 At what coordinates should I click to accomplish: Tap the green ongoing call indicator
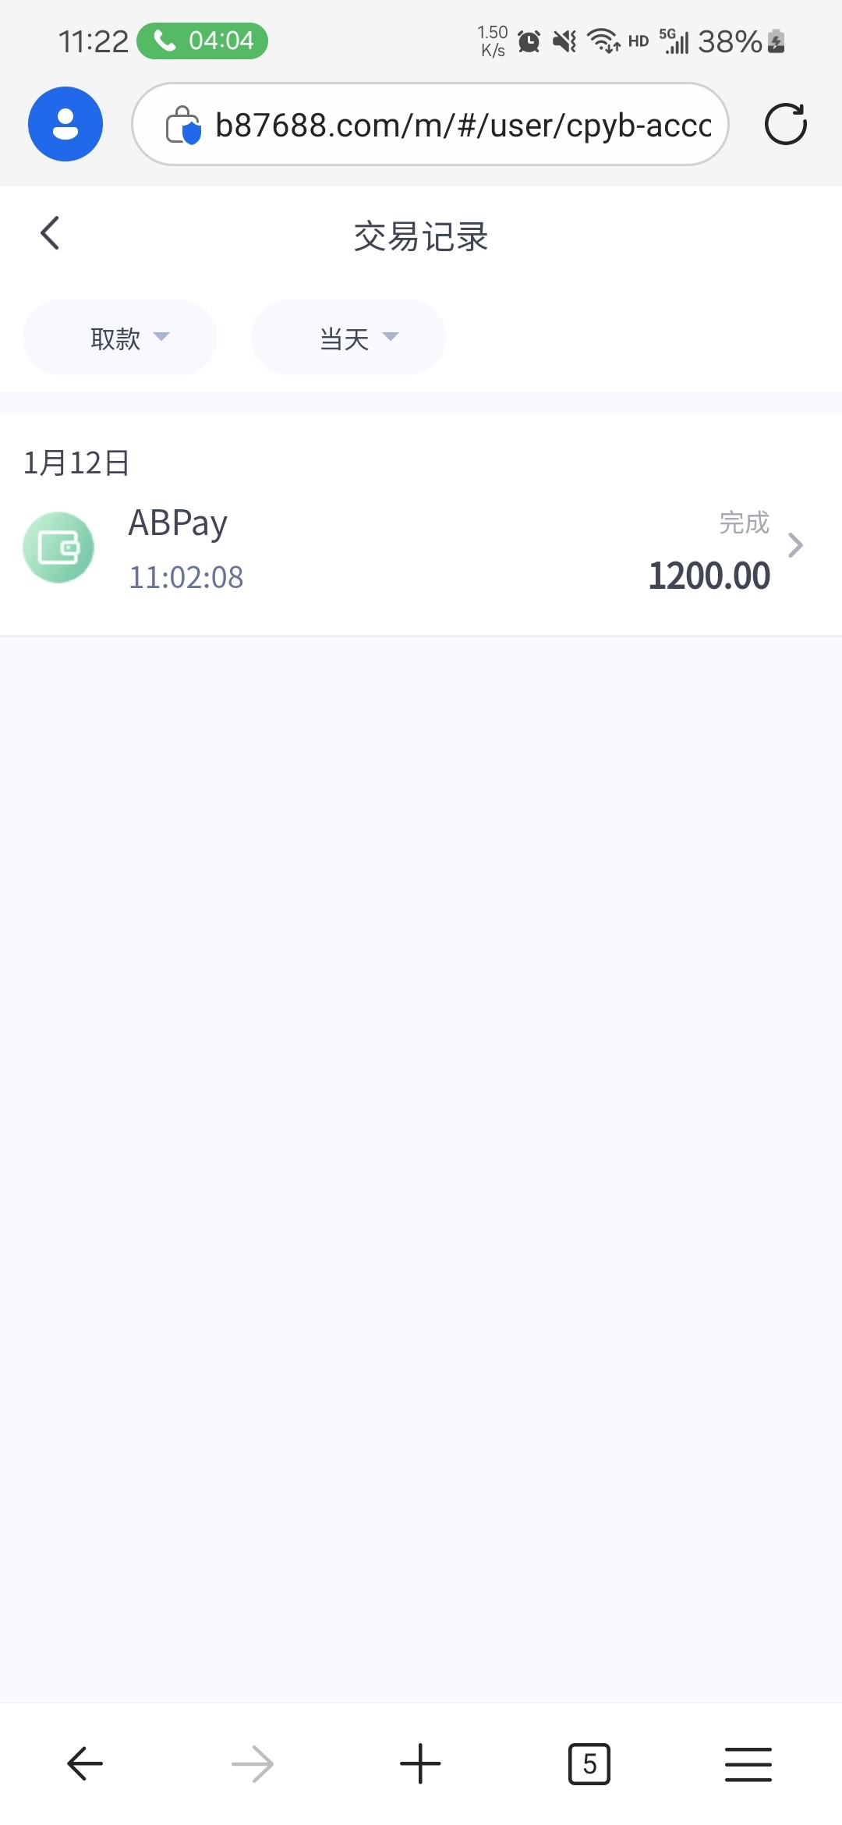(x=203, y=41)
